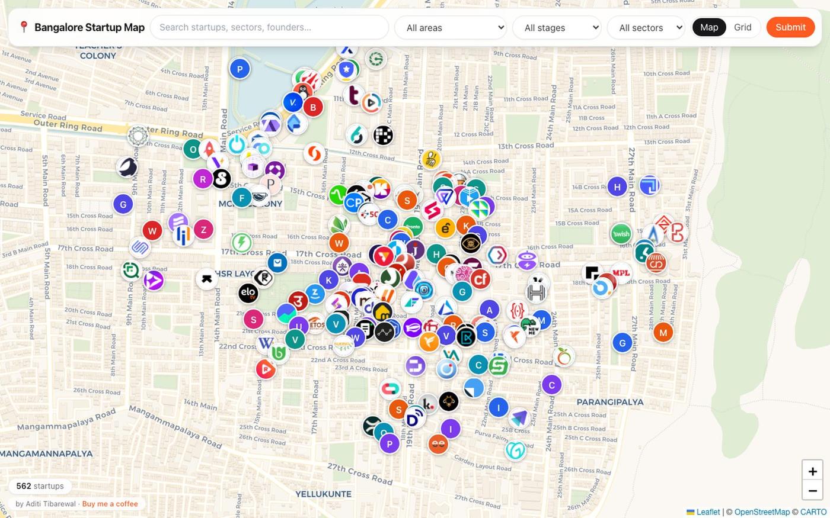Open the red B startup marker
Screen dimensions: 830x518
[x=313, y=107]
